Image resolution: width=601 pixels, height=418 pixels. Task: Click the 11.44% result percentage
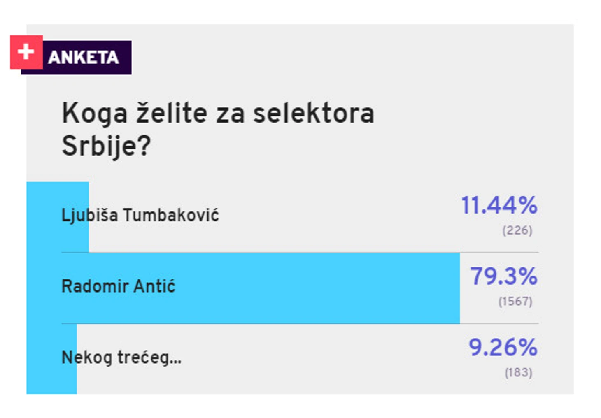[499, 205]
